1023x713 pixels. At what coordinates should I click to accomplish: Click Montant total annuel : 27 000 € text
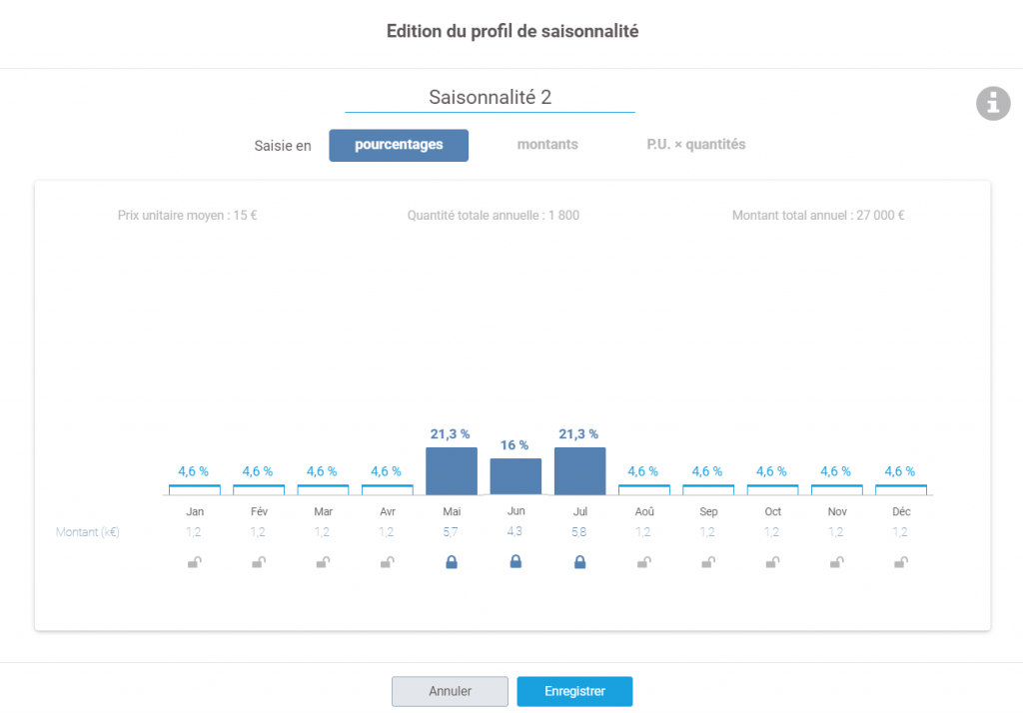tap(818, 216)
